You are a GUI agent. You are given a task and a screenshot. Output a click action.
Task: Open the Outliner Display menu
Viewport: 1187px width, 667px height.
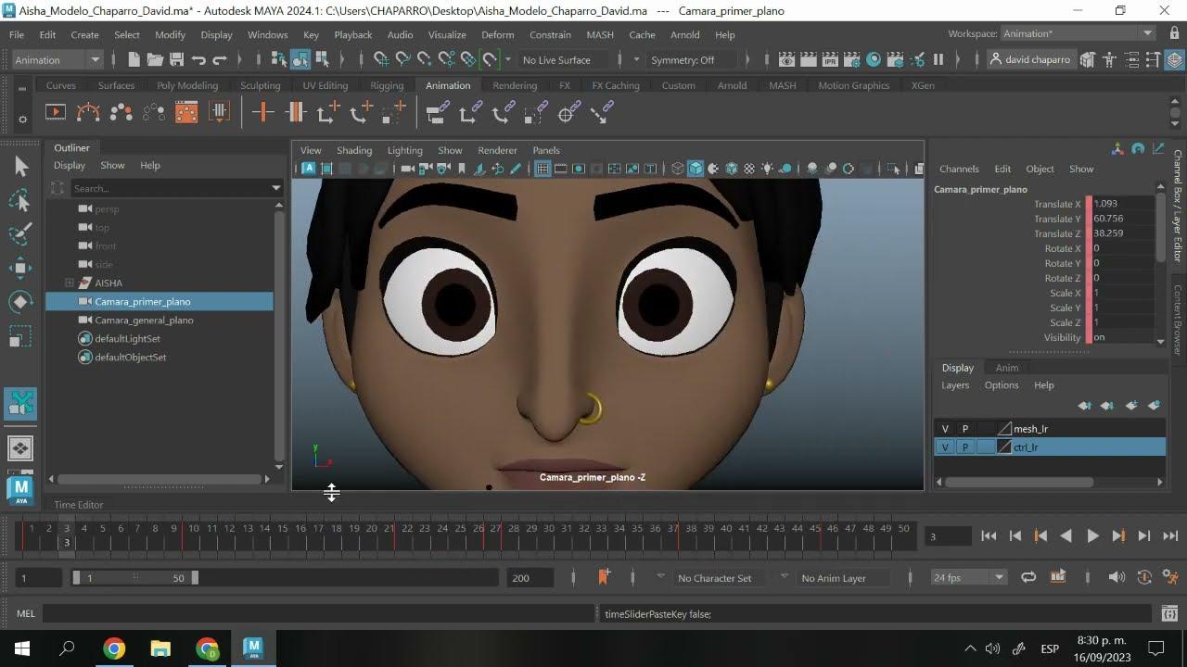tap(70, 165)
